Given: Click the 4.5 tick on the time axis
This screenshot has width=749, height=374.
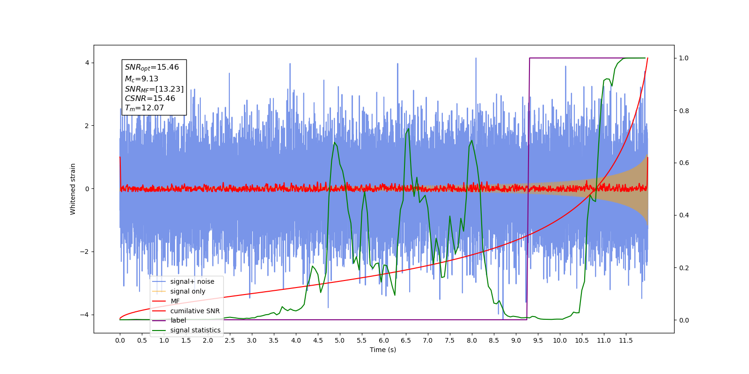Looking at the screenshot, I should [318, 340].
